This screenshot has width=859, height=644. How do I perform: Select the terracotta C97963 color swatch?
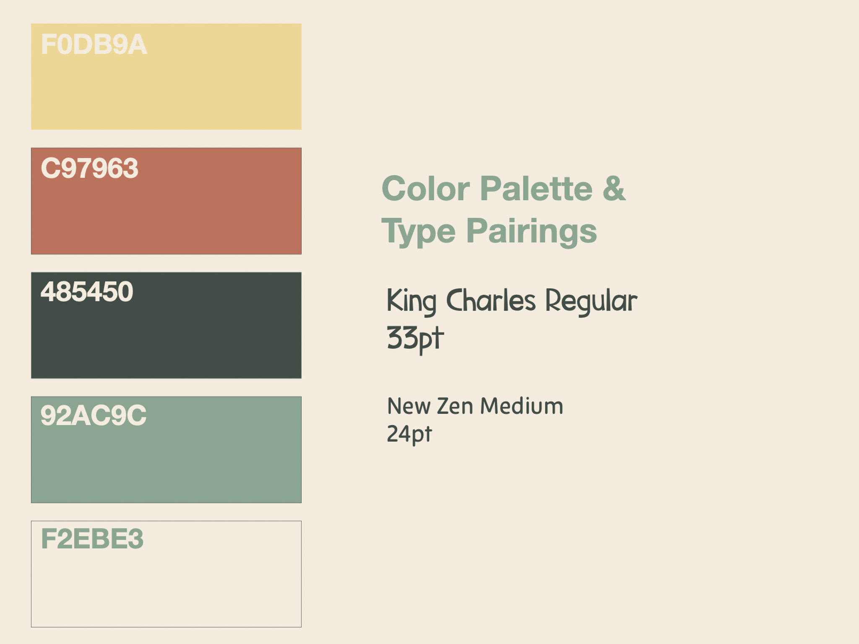[166, 201]
